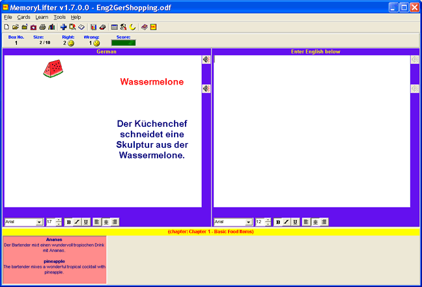Open the Learn menu
Image resolution: width=422 pixels, height=287 pixels.
42,17
